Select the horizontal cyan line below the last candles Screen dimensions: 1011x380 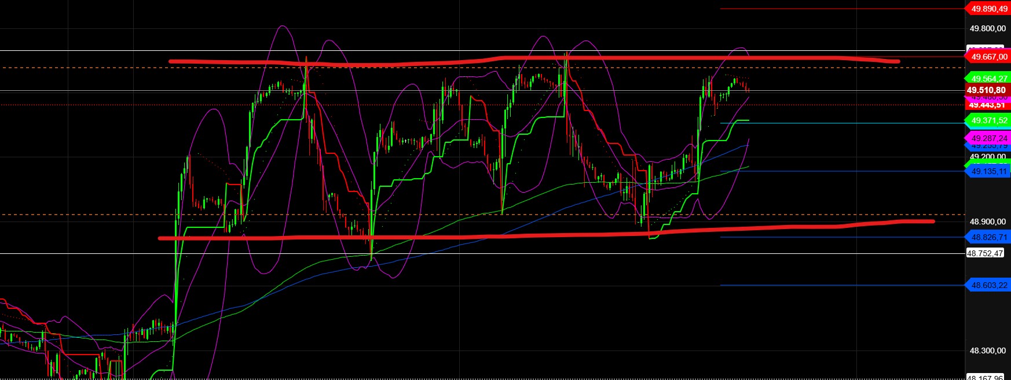[811, 123]
